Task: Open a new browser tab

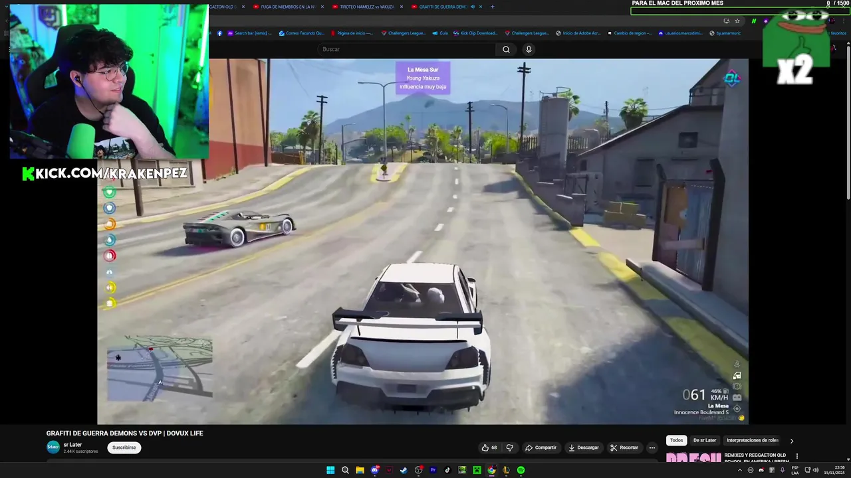Action: (492, 7)
